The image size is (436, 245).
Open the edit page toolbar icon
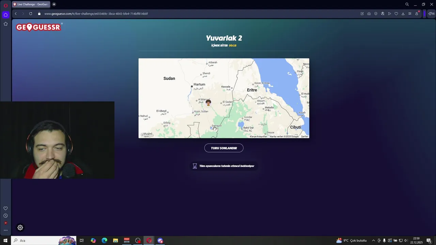[x=362, y=14]
